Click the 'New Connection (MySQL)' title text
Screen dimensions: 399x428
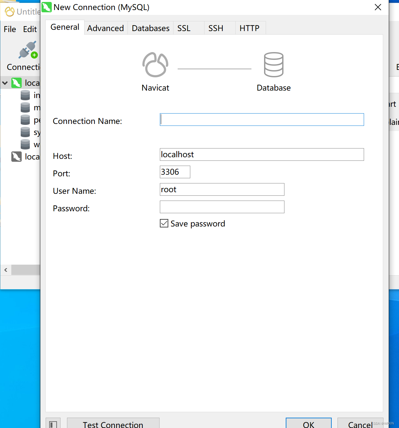(x=102, y=7)
